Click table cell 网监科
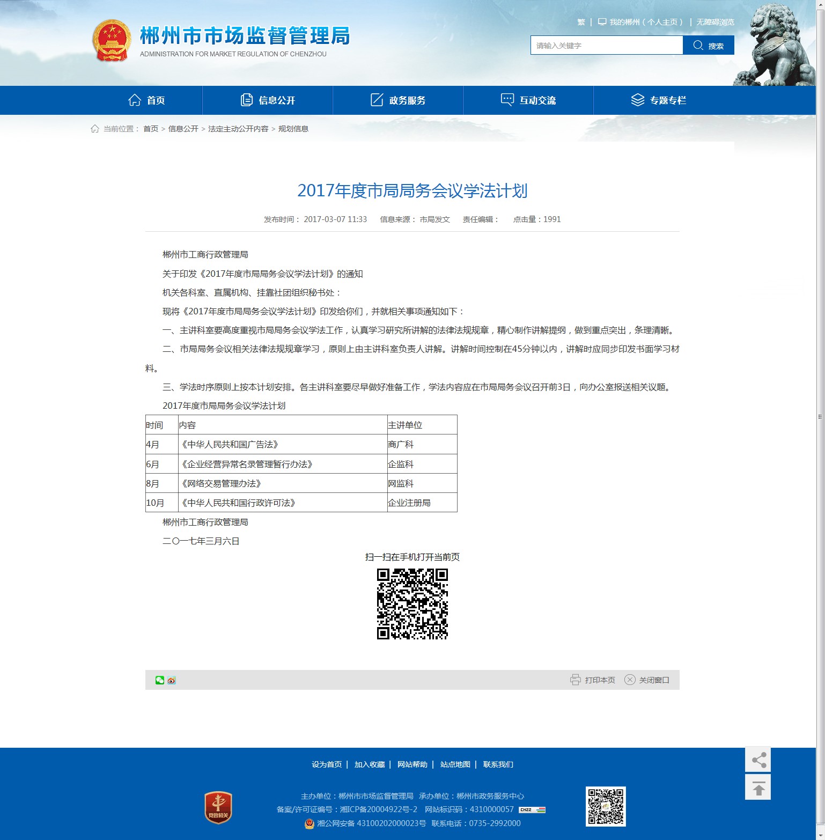Viewport: 825px width, 840px height. [422, 483]
